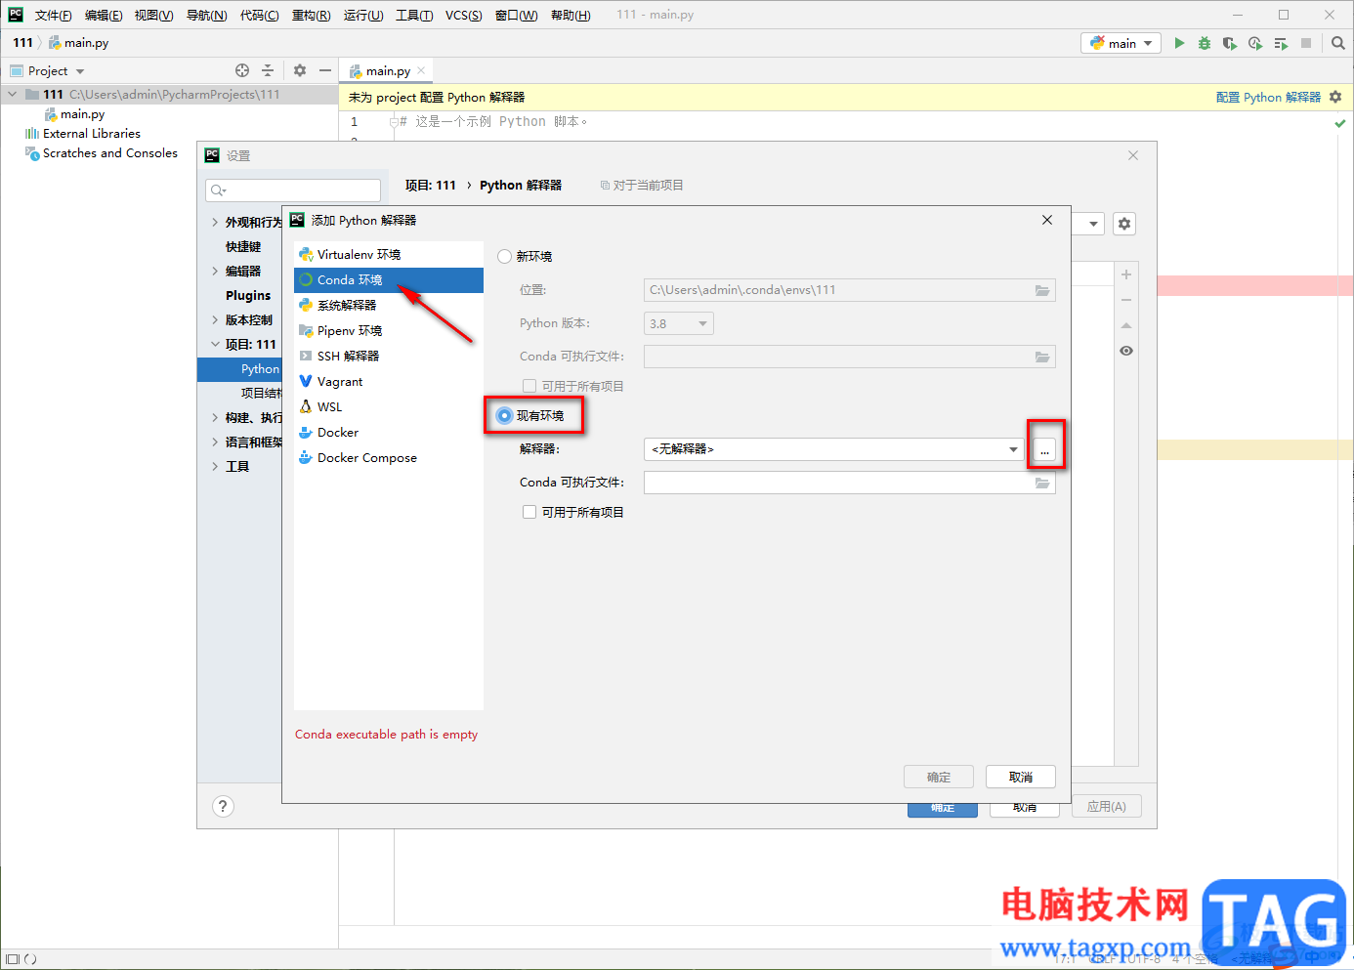Show early releases eye icon

(1126, 351)
